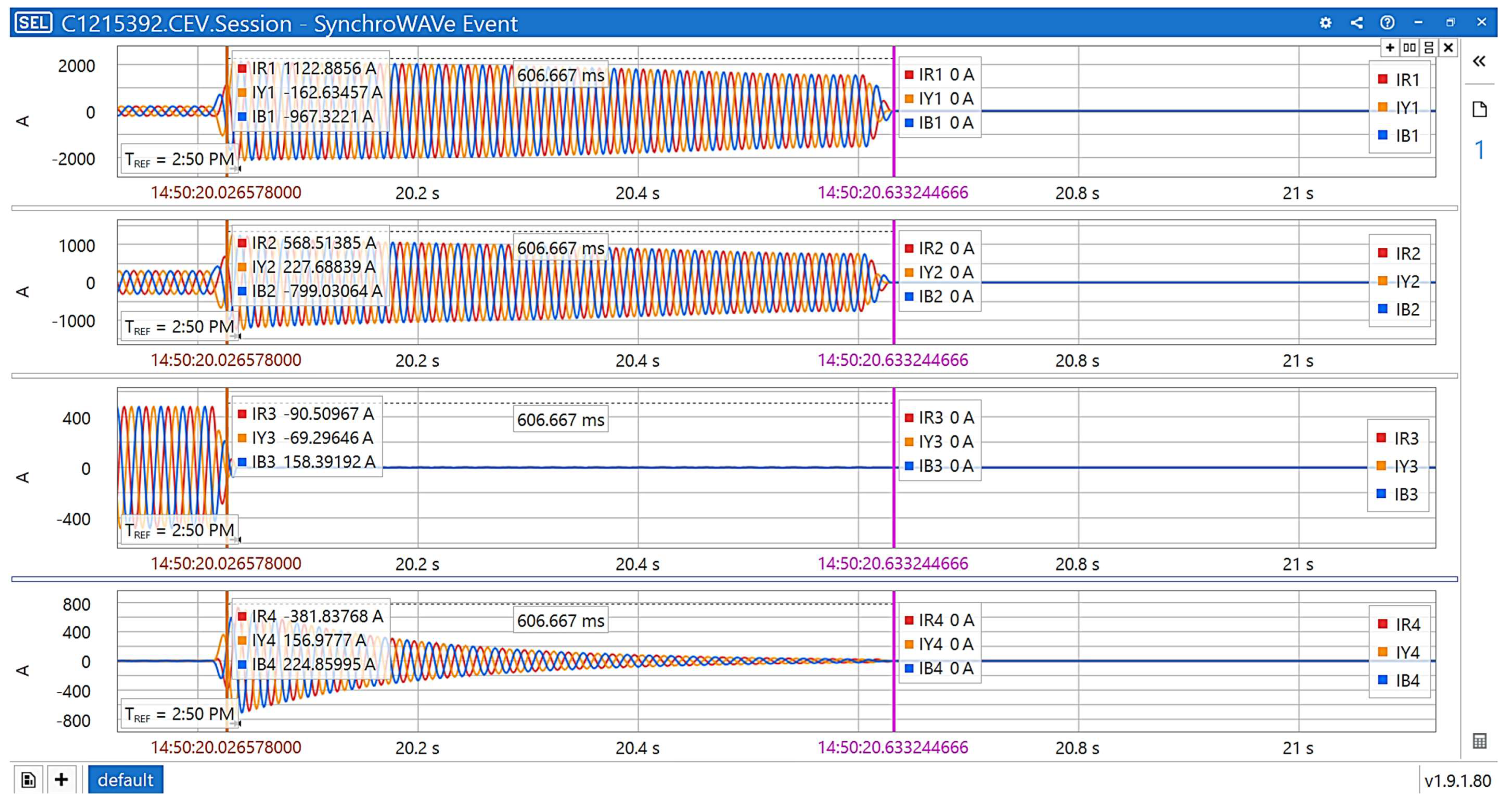
Task: Select the default layout tab
Action: pyautogui.click(x=125, y=779)
